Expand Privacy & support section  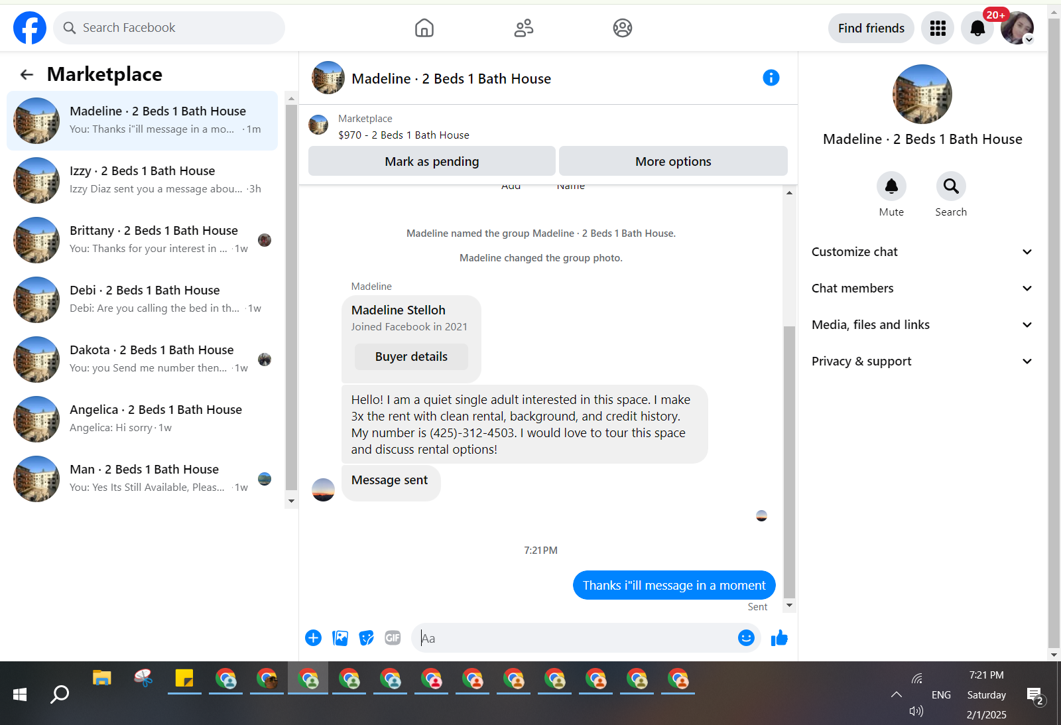922,362
